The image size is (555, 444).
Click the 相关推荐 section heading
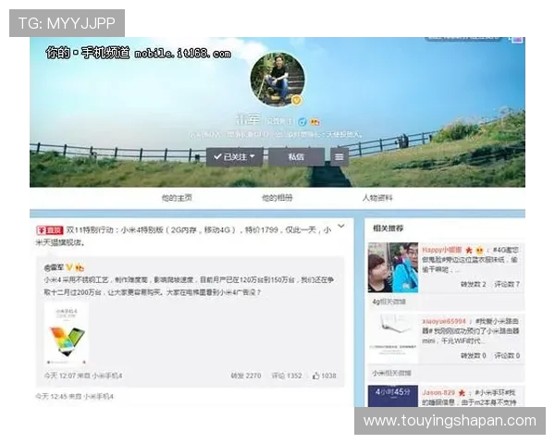tap(388, 228)
